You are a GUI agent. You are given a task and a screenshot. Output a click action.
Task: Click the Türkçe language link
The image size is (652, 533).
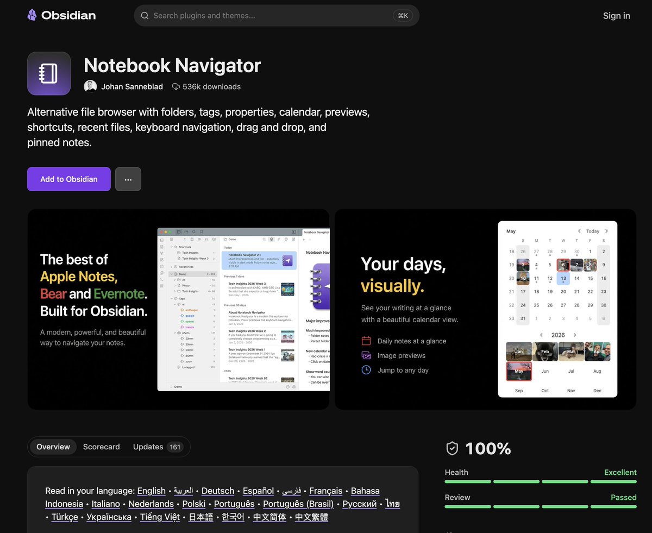(65, 517)
